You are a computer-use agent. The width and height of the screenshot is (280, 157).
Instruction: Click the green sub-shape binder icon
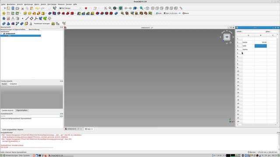coord(45,18)
